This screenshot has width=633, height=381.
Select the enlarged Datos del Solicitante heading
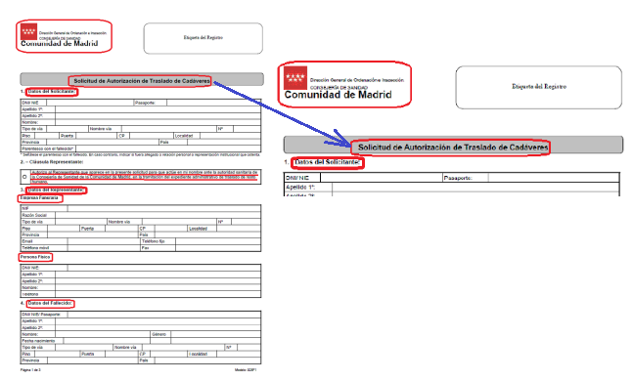(x=327, y=162)
